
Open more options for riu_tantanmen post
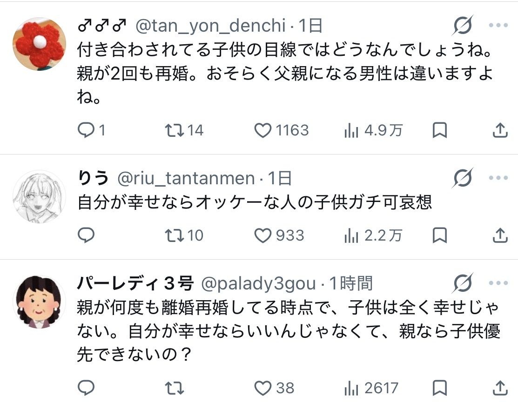(498, 178)
